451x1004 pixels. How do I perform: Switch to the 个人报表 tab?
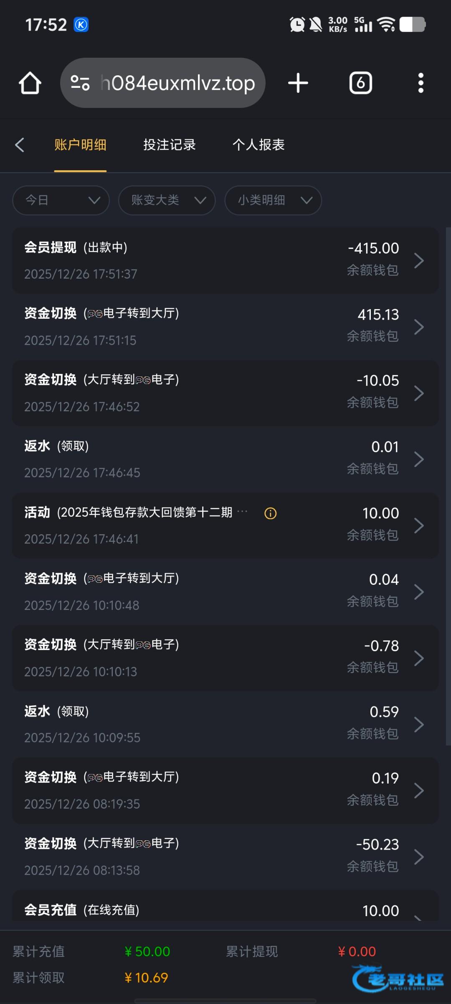coord(258,145)
